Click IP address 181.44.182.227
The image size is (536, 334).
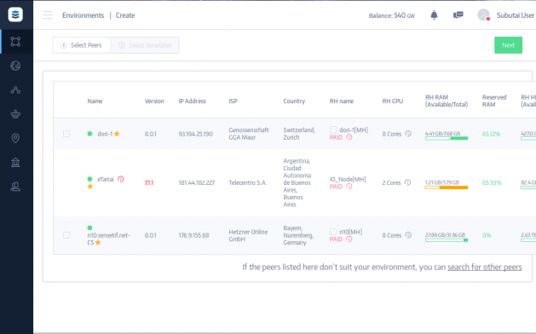click(197, 182)
